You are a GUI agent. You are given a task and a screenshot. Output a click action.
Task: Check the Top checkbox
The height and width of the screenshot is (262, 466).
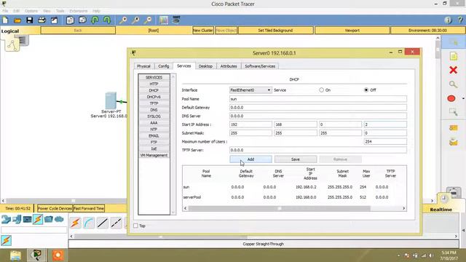pos(136,226)
